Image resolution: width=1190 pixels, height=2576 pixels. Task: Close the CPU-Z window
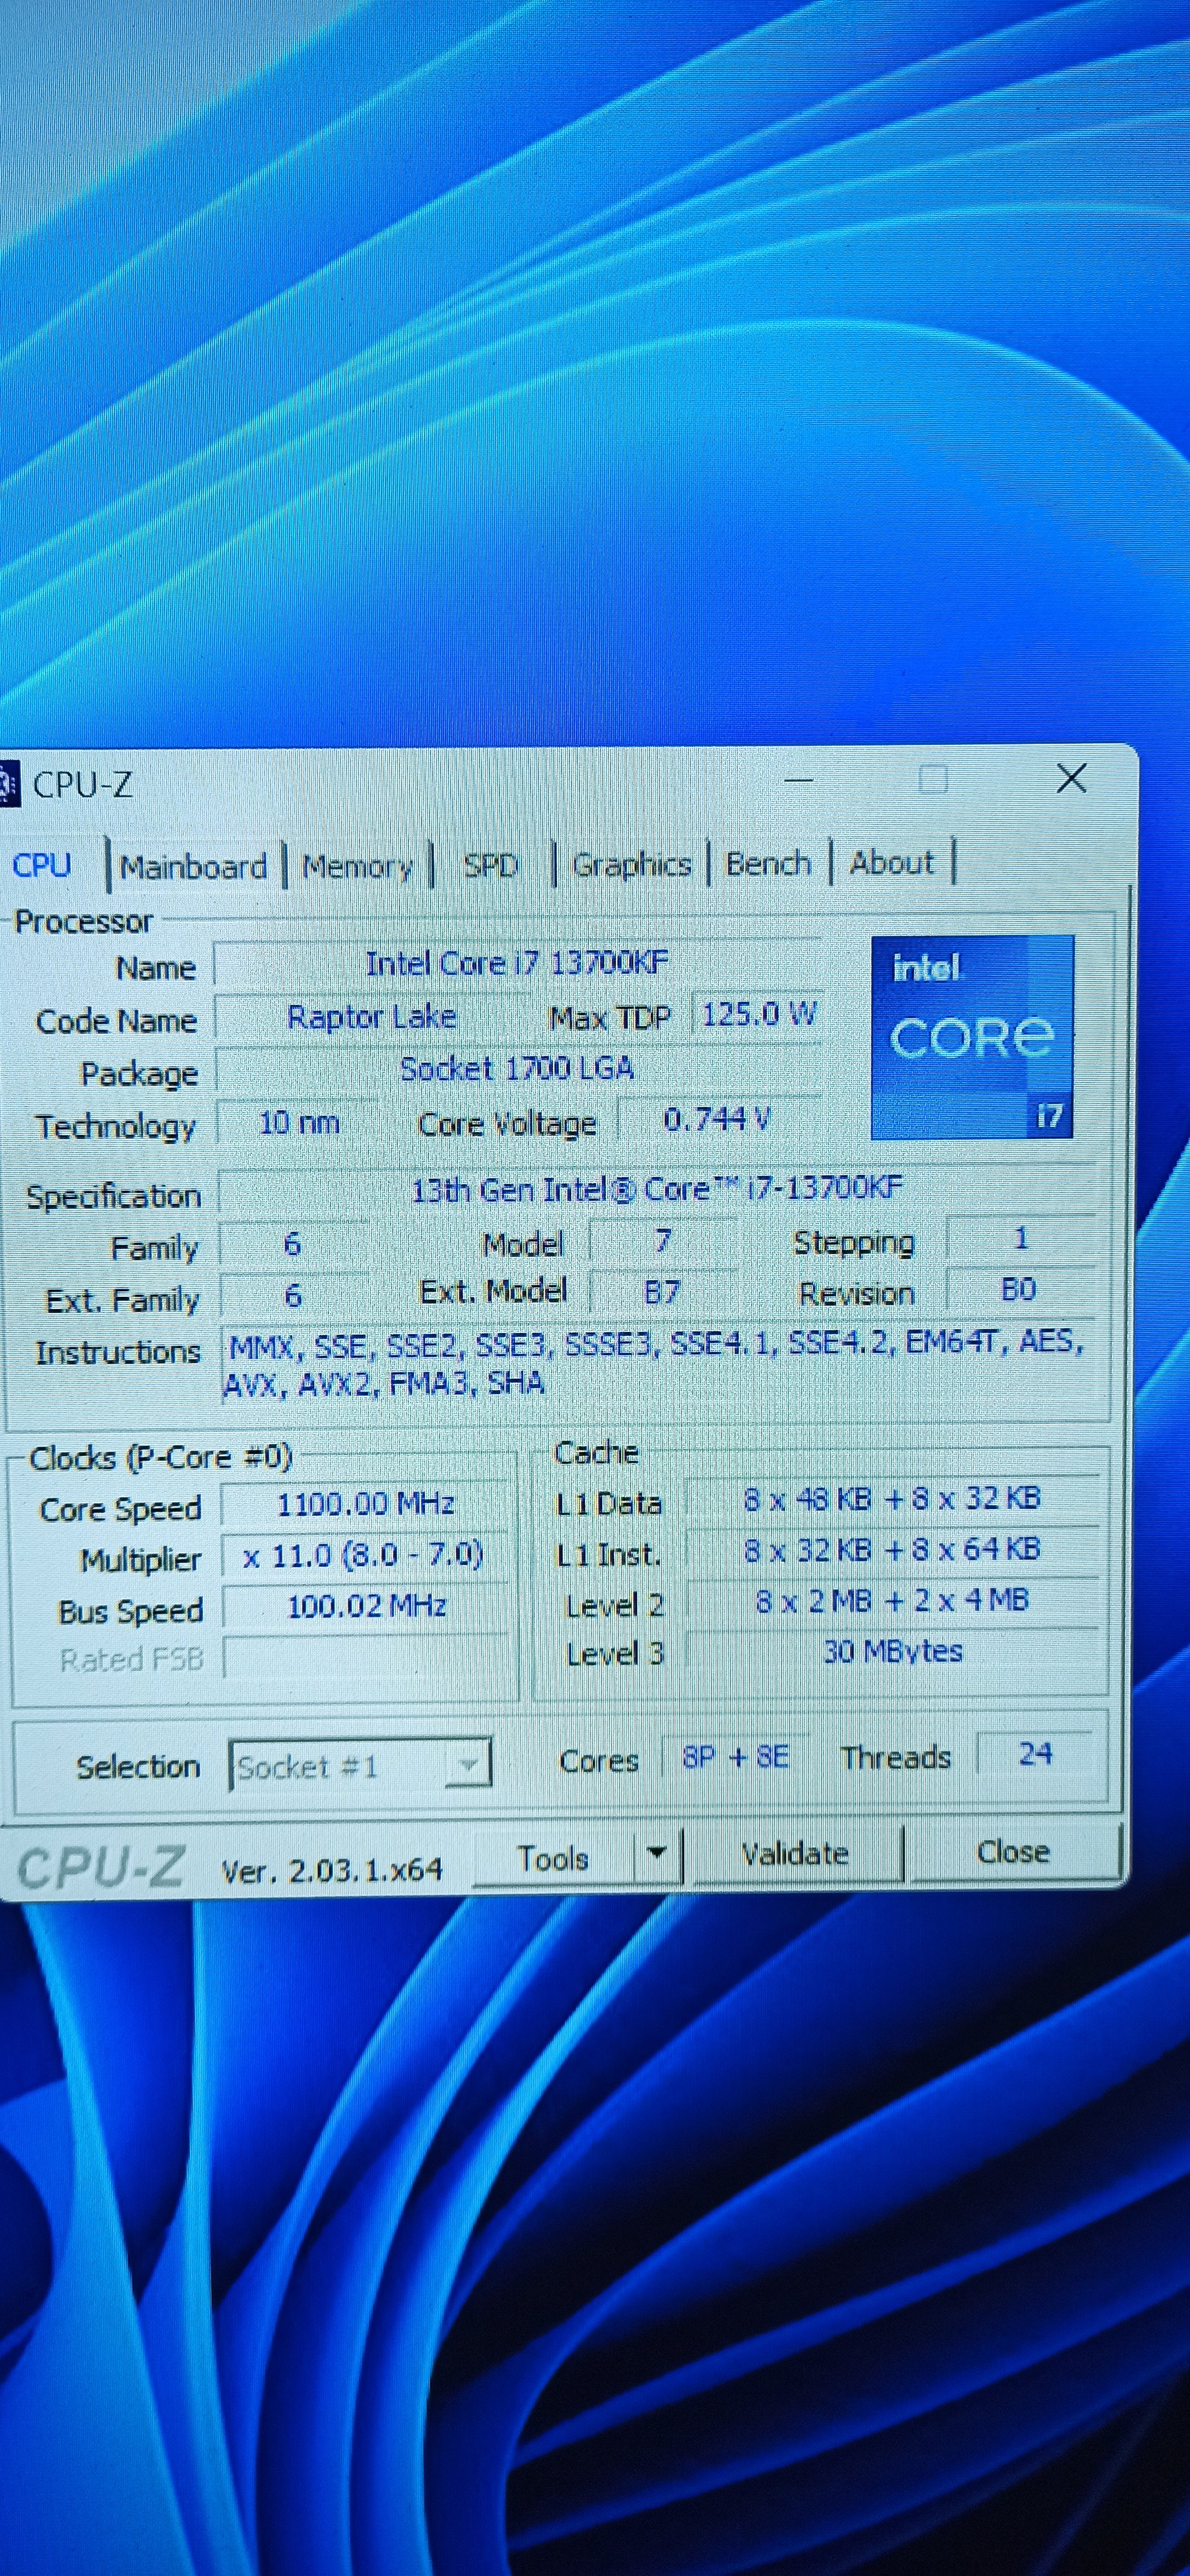(x=1071, y=779)
